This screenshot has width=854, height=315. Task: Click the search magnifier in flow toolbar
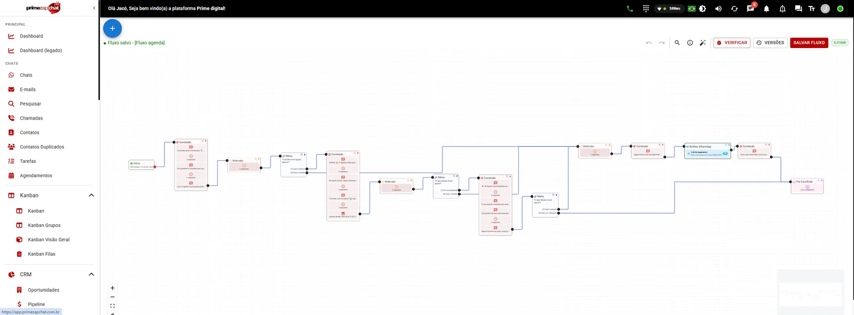677,43
